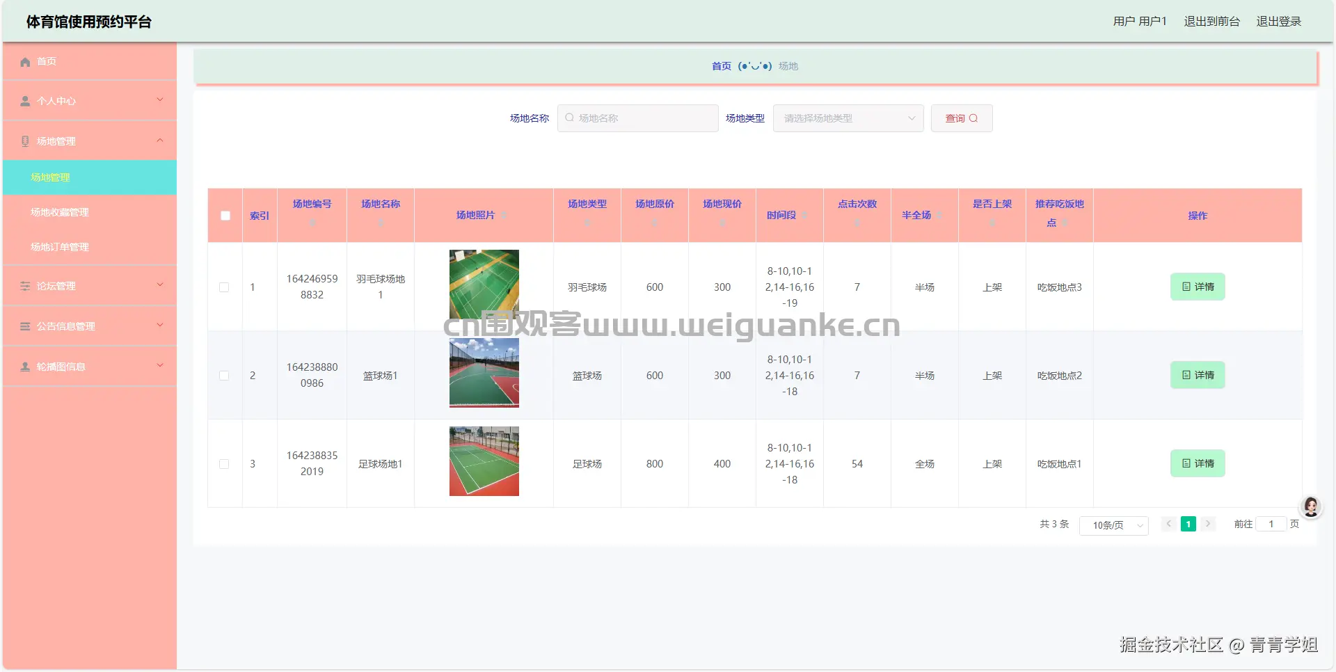The height and width of the screenshot is (672, 1336).
Task: Click the 共 3 条 total count text
Action: (1054, 524)
